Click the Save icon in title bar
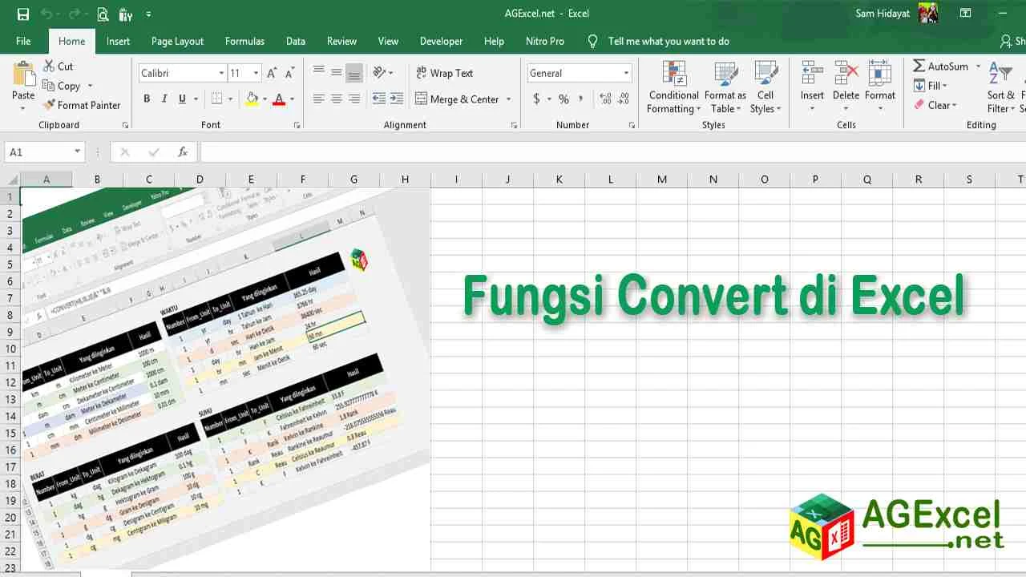This screenshot has height=577, width=1026. point(23,14)
